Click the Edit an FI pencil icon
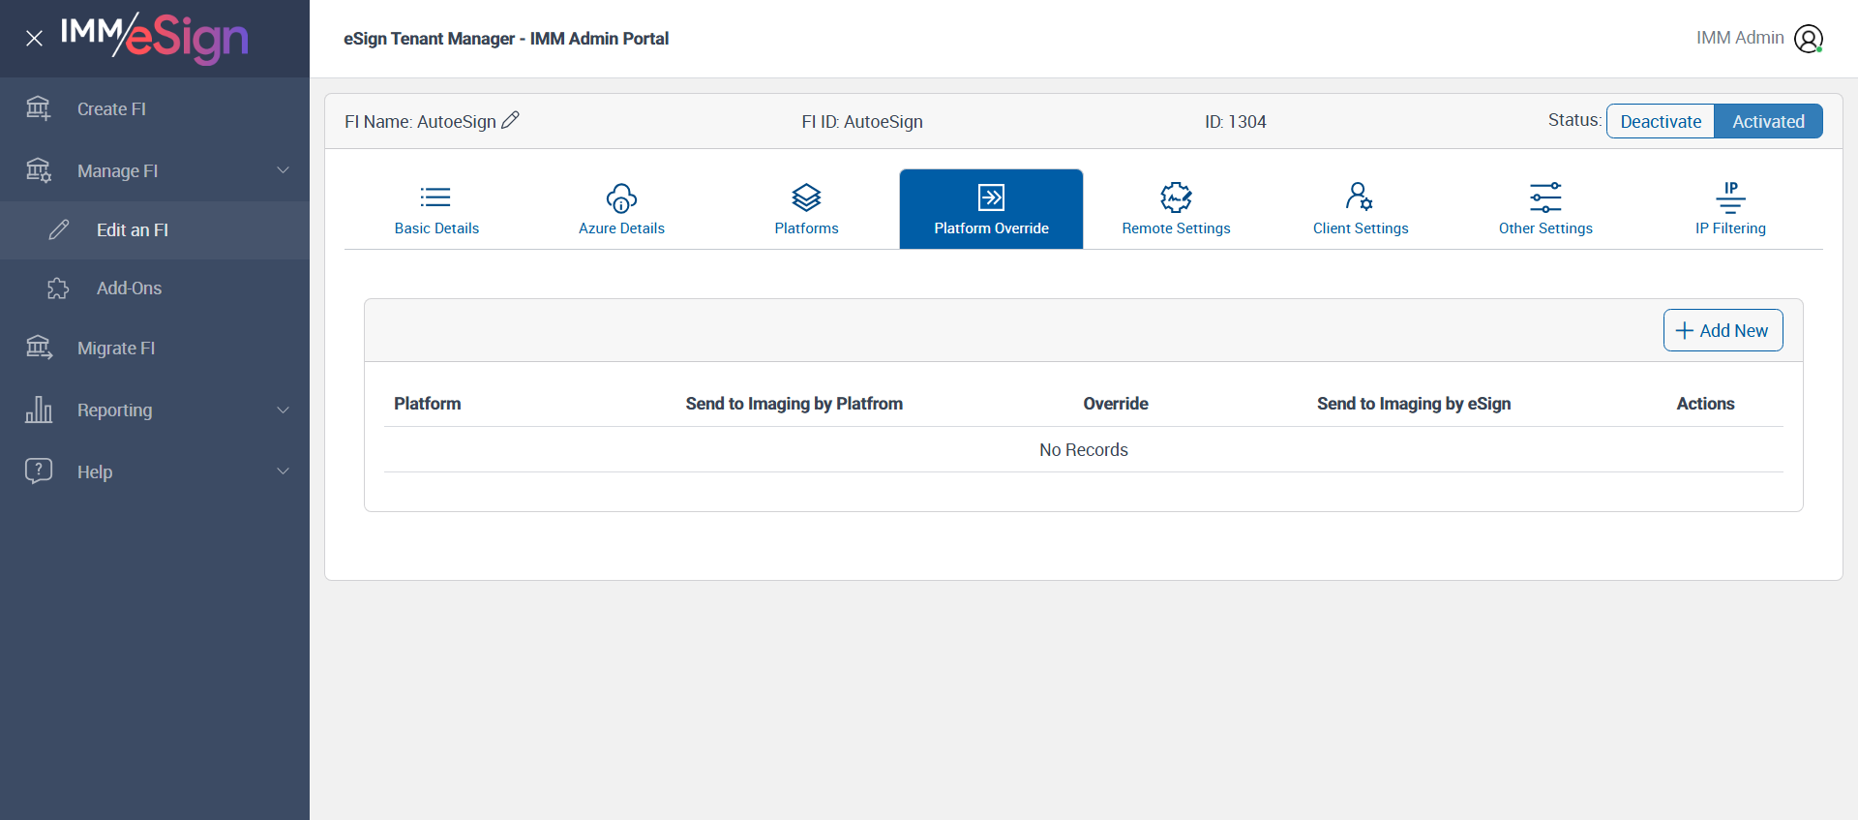 tap(59, 229)
